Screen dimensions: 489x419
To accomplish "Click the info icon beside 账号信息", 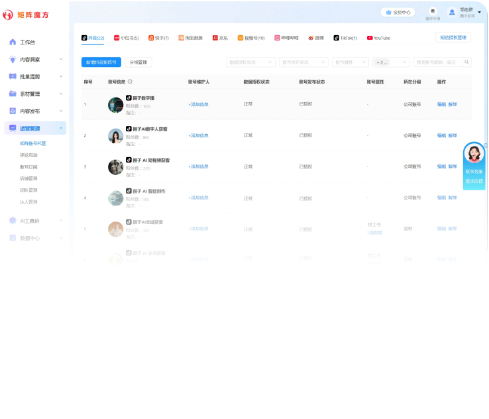I will click(130, 82).
